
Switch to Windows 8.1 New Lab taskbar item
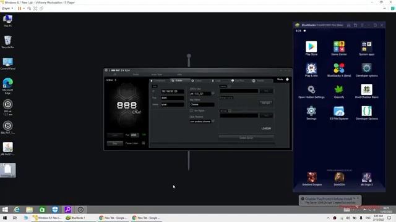pyautogui.click(x=47, y=218)
